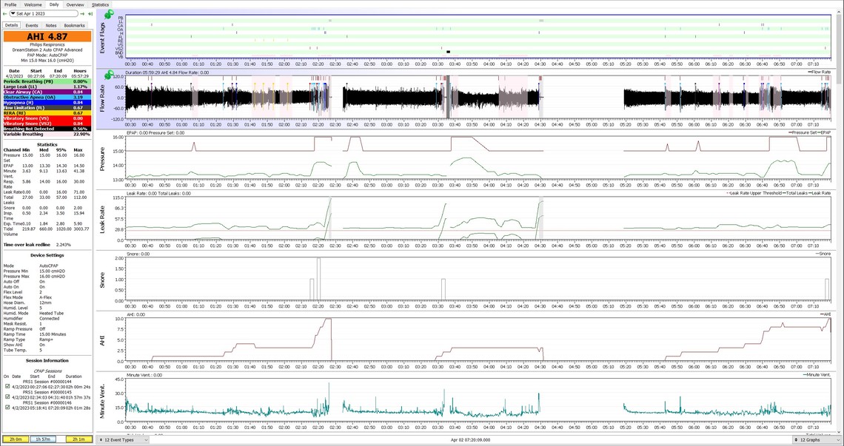844x446 pixels.
Task: Click the orange AHI 4.87 banner
Action: point(46,36)
